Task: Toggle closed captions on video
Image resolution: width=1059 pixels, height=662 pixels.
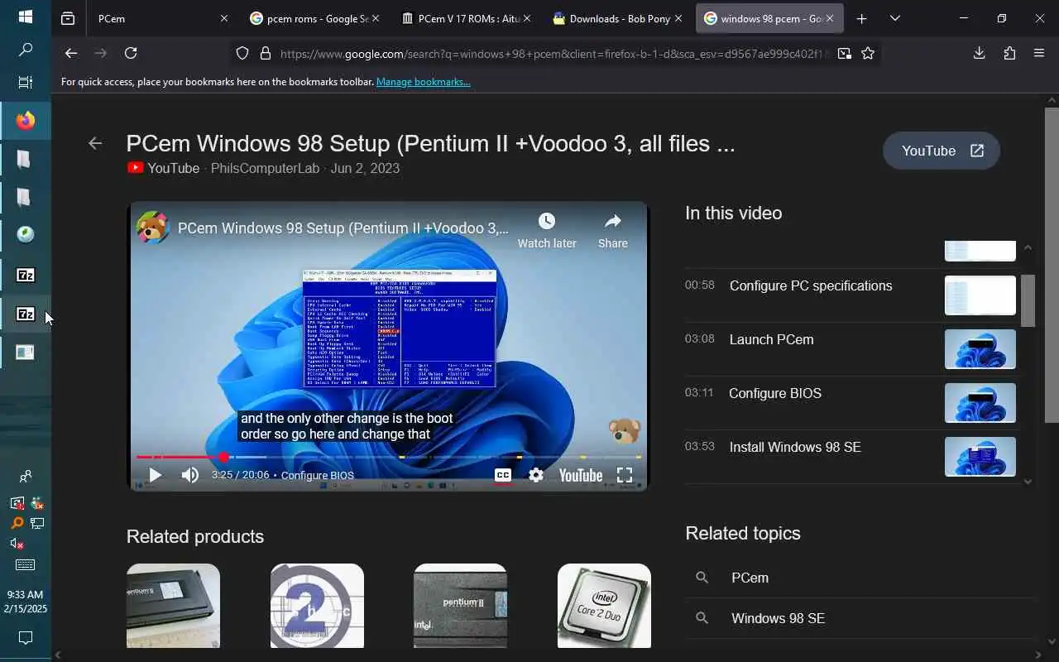Action: (x=502, y=475)
